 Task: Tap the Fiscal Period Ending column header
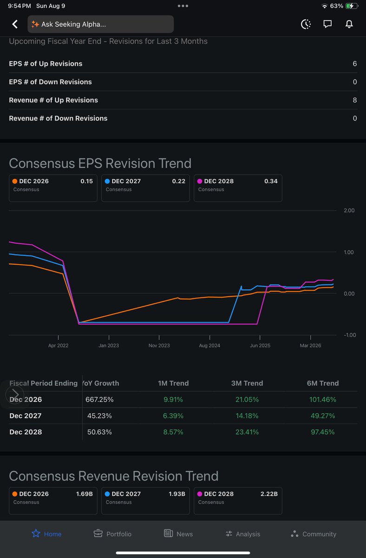tap(44, 383)
